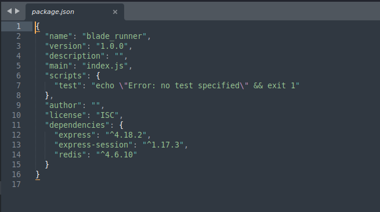
Task: Click the final closing brace on line 16
Action: point(38,174)
